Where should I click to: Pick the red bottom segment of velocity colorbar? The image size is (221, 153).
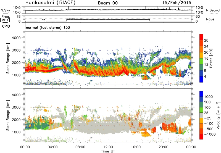click(201, 137)
